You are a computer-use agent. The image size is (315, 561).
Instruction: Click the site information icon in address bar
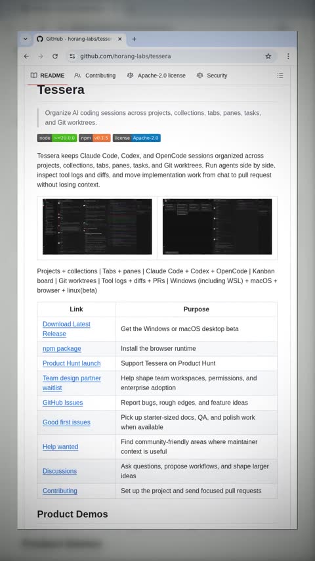point(72,56)
